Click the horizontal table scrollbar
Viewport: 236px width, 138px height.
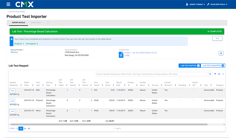pos(109,124)
